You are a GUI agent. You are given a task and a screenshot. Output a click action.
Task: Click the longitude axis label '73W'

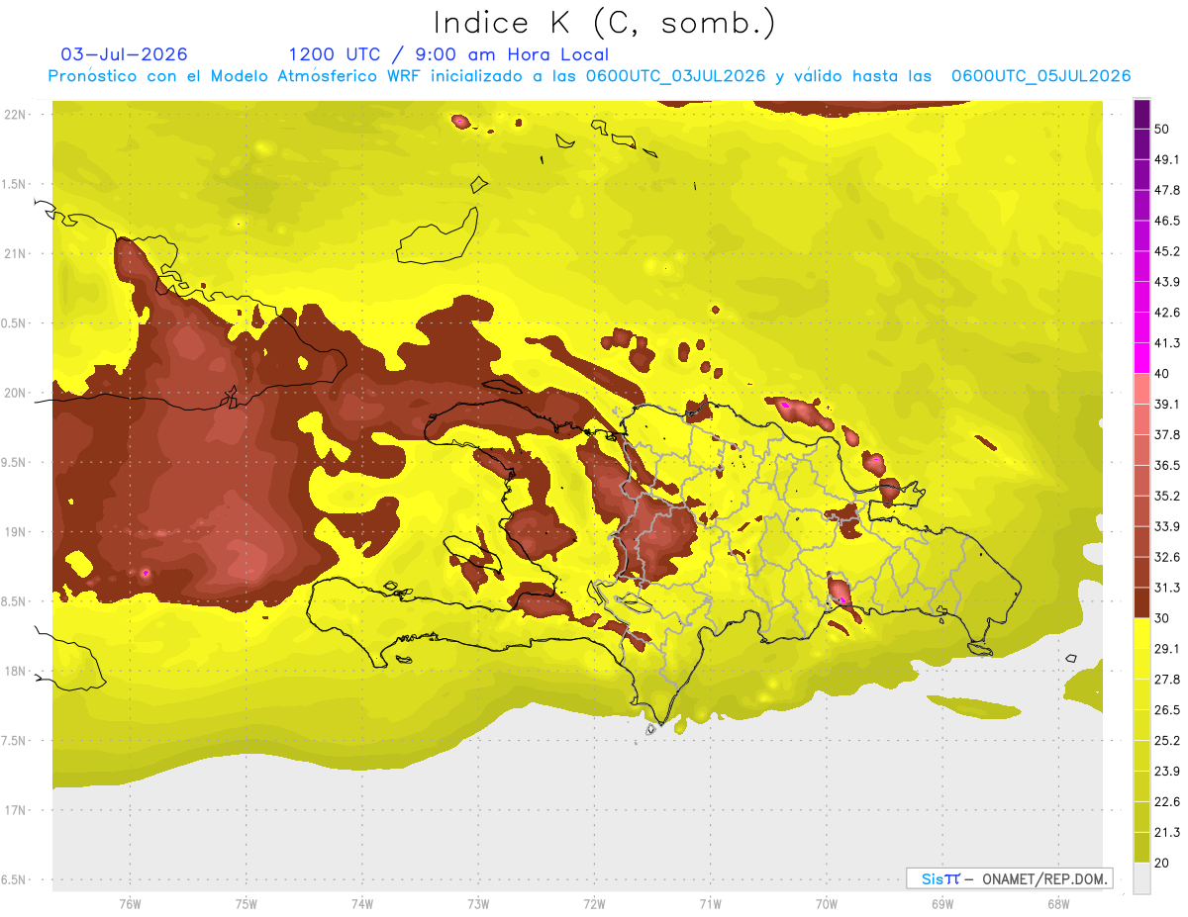click(478, 904)
